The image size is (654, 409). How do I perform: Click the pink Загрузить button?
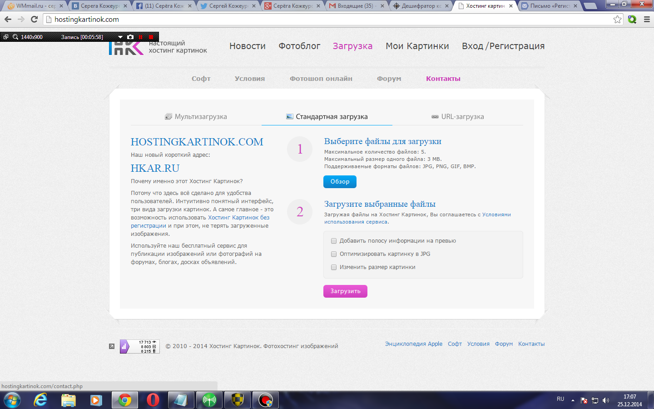click(x=345, y=291)
